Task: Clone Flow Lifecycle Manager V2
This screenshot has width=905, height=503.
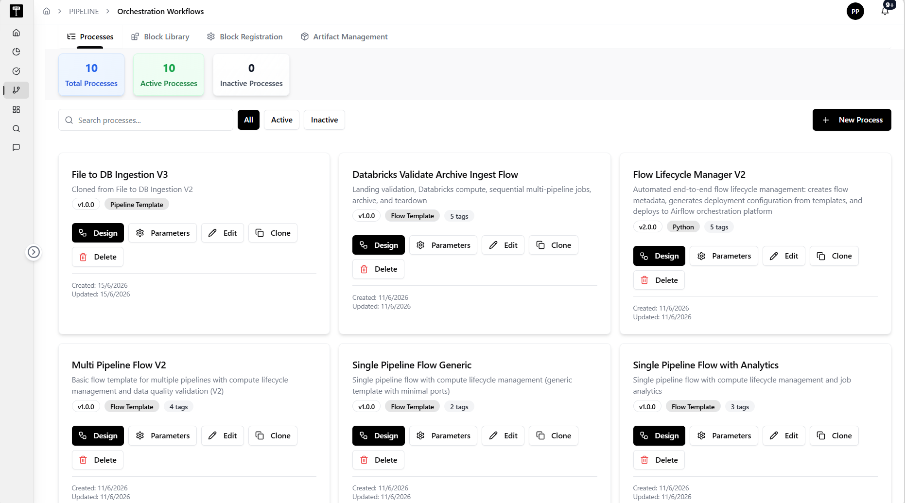Action: point(834,256)
